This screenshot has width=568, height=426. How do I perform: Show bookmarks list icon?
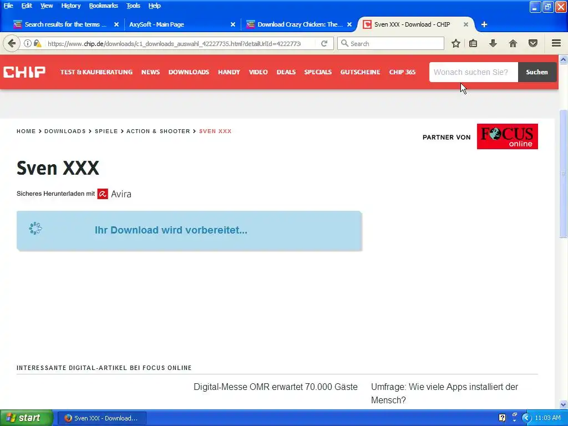473,43
